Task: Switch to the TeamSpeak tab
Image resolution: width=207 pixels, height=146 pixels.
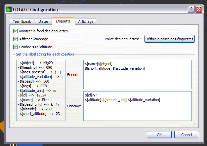Action: (22, 21)
